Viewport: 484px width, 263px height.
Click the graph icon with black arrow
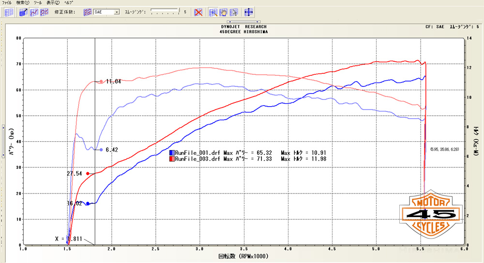coord(24,12)
